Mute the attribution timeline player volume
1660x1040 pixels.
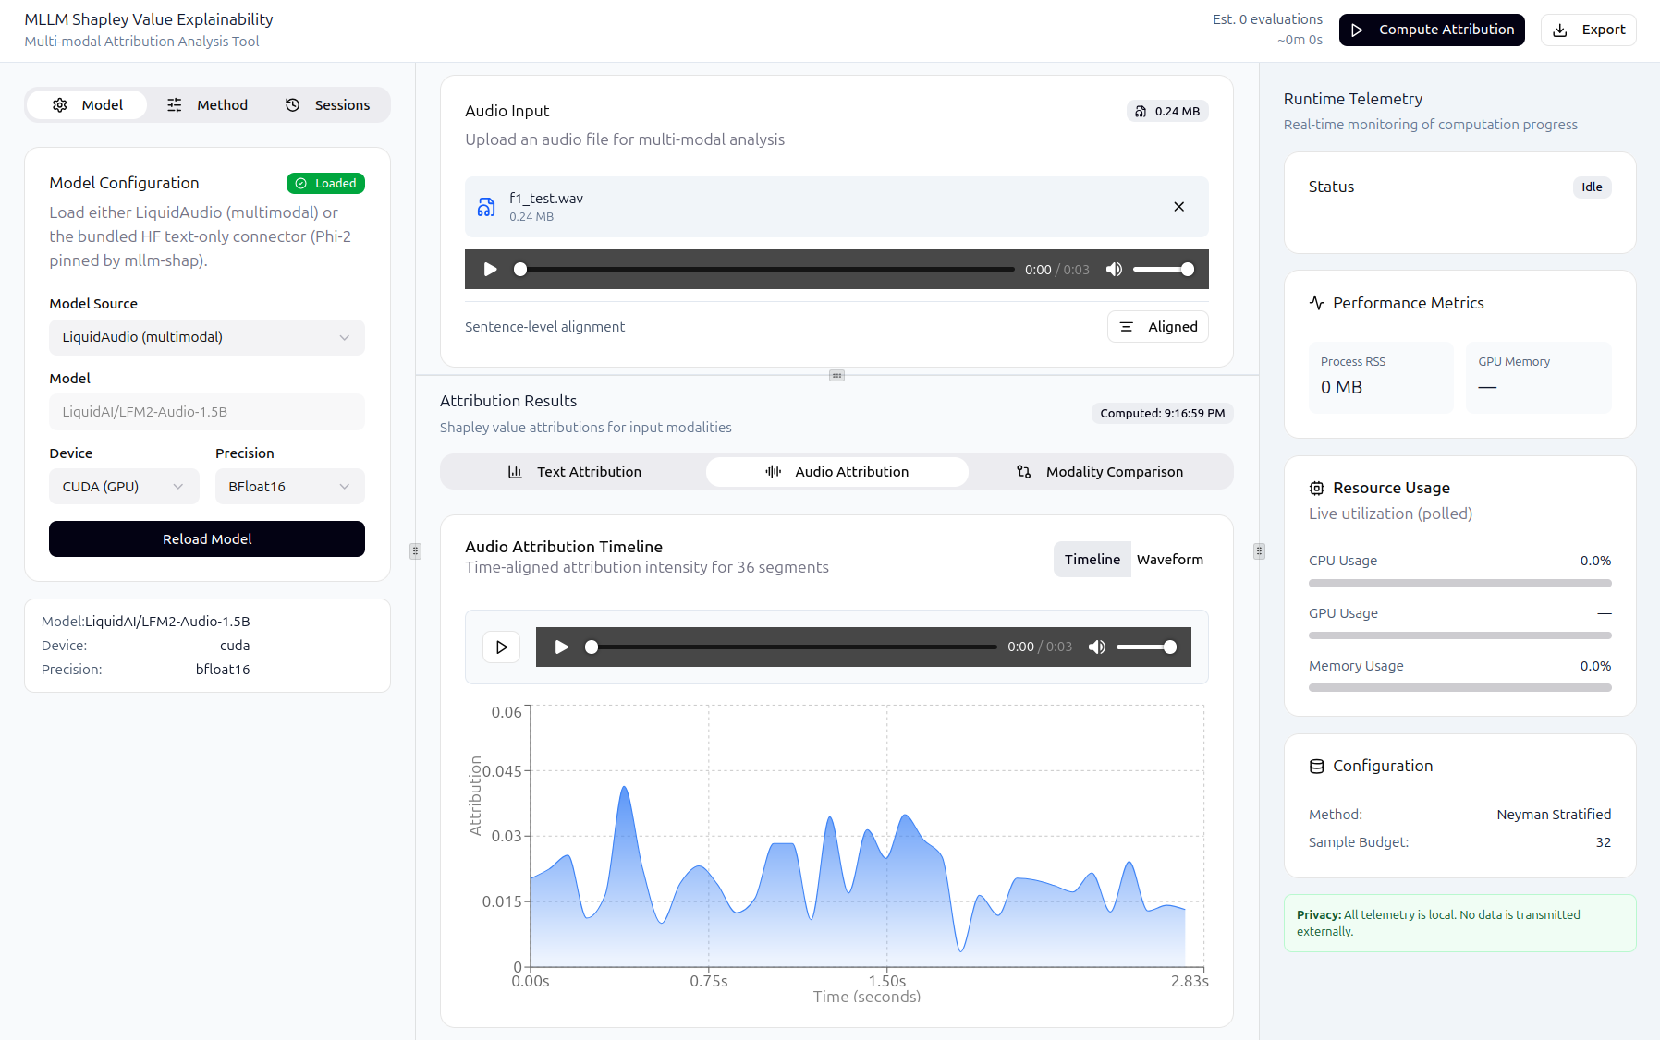click(x=1097, y=647)
